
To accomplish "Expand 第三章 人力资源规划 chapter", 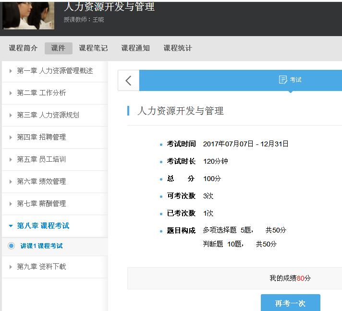I will [x=48, y=115].
